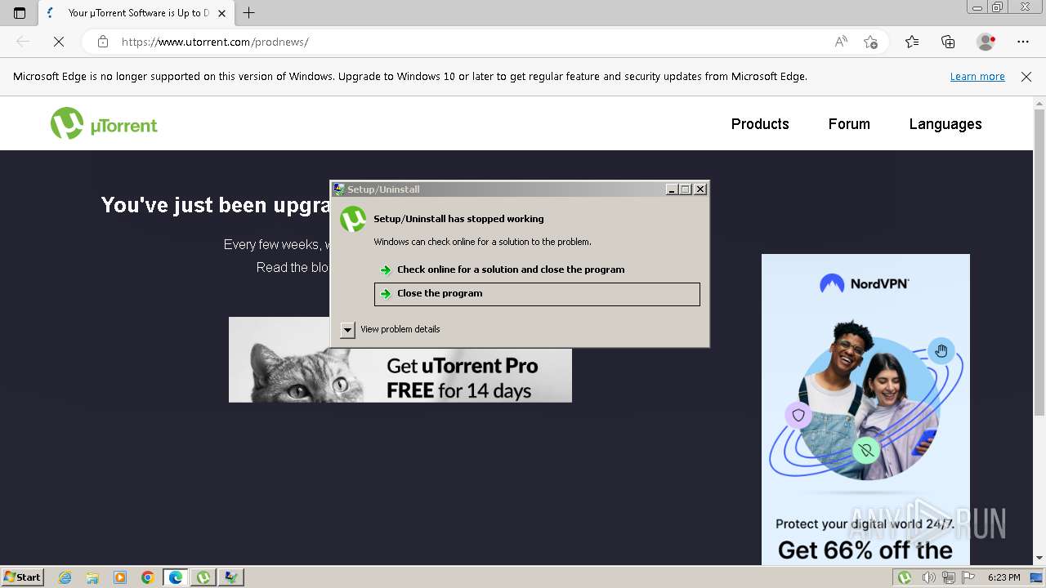Expand View problem details arrow

click(347, 329)
